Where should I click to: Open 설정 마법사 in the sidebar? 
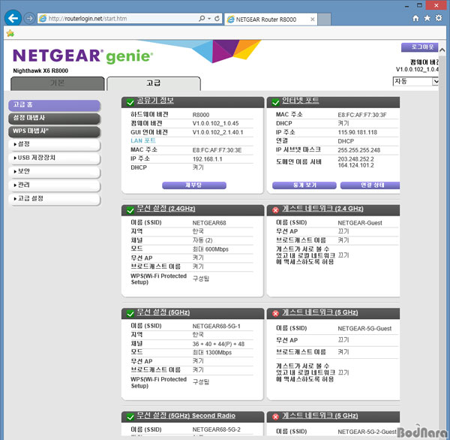click(54, 119)
